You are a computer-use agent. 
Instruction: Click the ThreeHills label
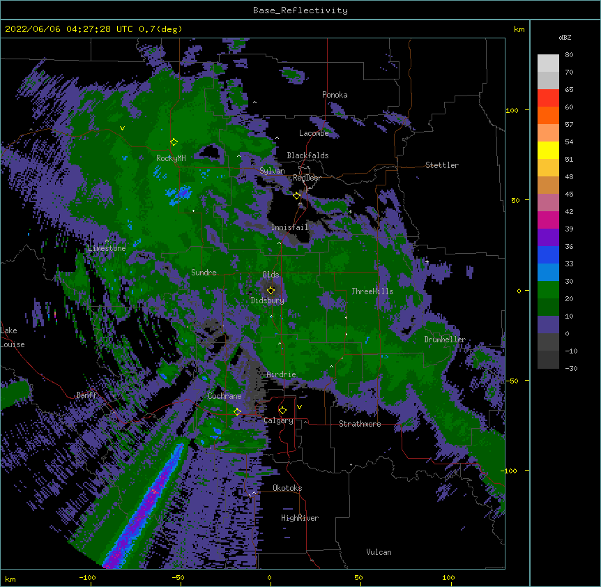[x=372, y=291]
